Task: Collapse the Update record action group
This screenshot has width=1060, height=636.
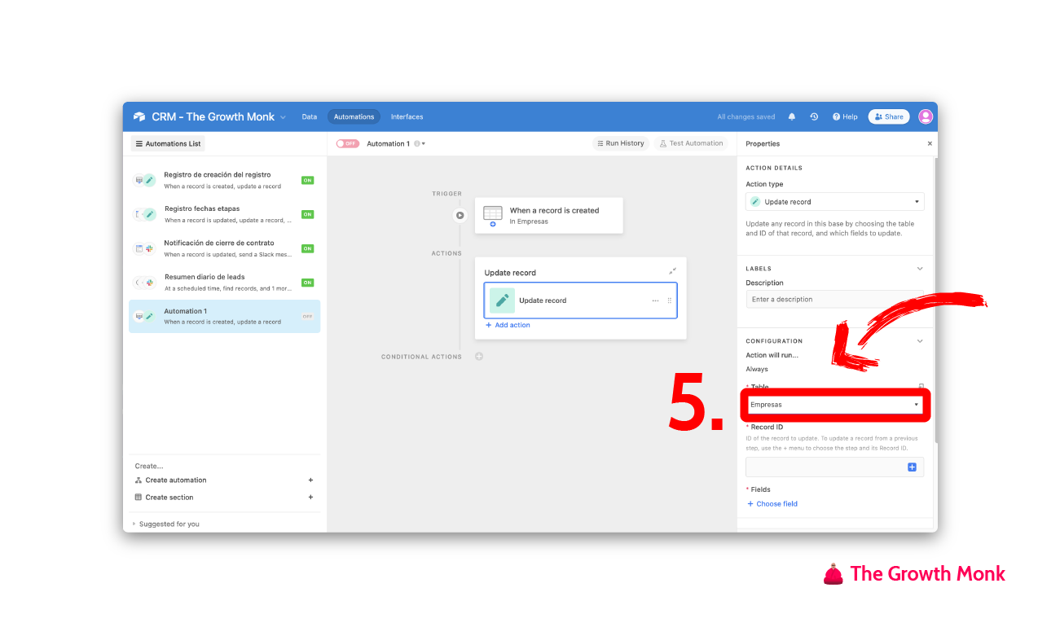Action: [x=672, y=271]
